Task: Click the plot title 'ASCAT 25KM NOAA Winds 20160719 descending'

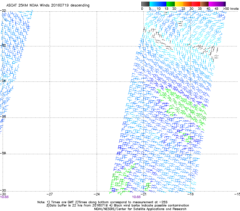Action: pyautogui.click(x=48, y=6)
